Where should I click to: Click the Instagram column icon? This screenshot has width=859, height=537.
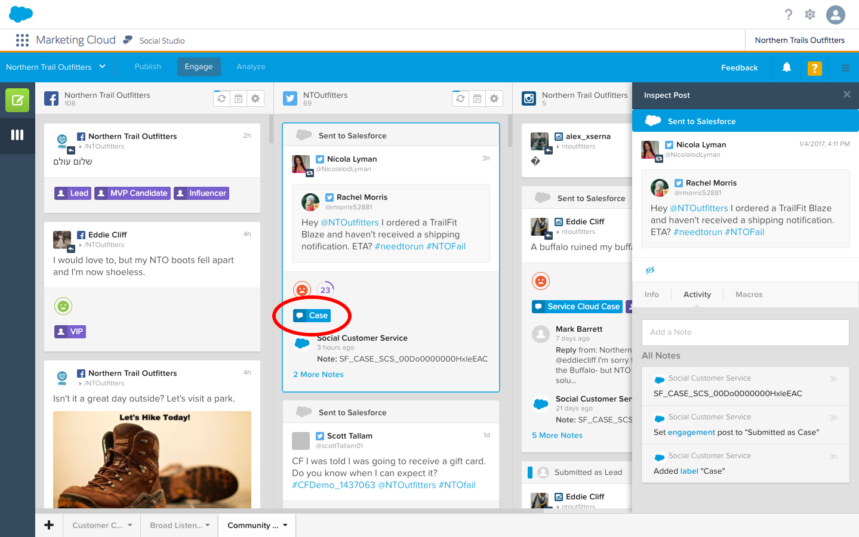[529, 98]
